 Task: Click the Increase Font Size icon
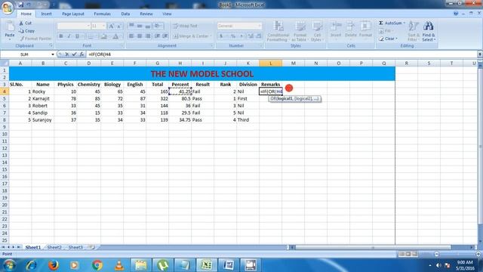point(111,26)
